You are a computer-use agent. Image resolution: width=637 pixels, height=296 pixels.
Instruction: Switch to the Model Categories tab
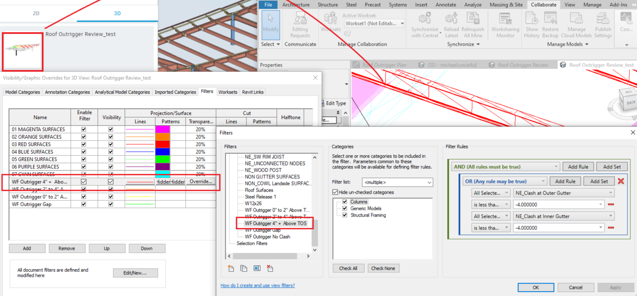click(x=22, y=92)
